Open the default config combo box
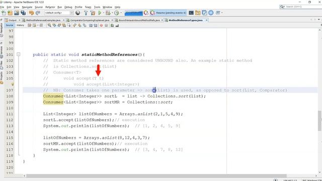Viewport: 322px width, 181px height. 59,13
